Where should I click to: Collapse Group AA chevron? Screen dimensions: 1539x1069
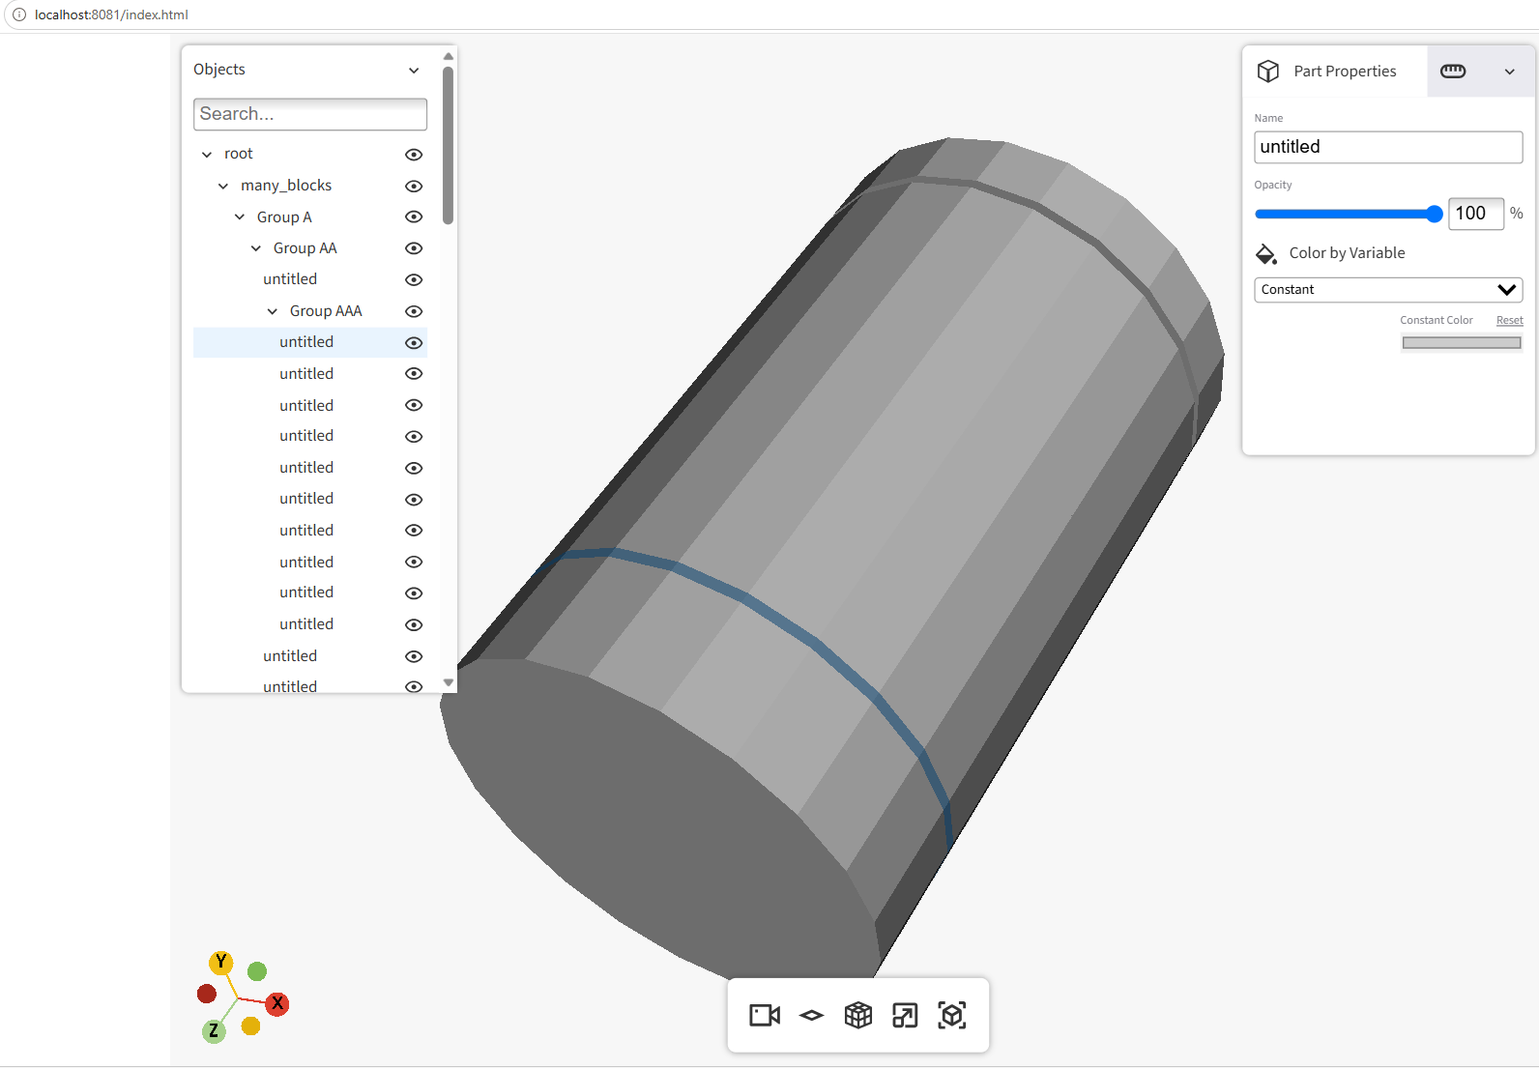[x=256, y=248]
